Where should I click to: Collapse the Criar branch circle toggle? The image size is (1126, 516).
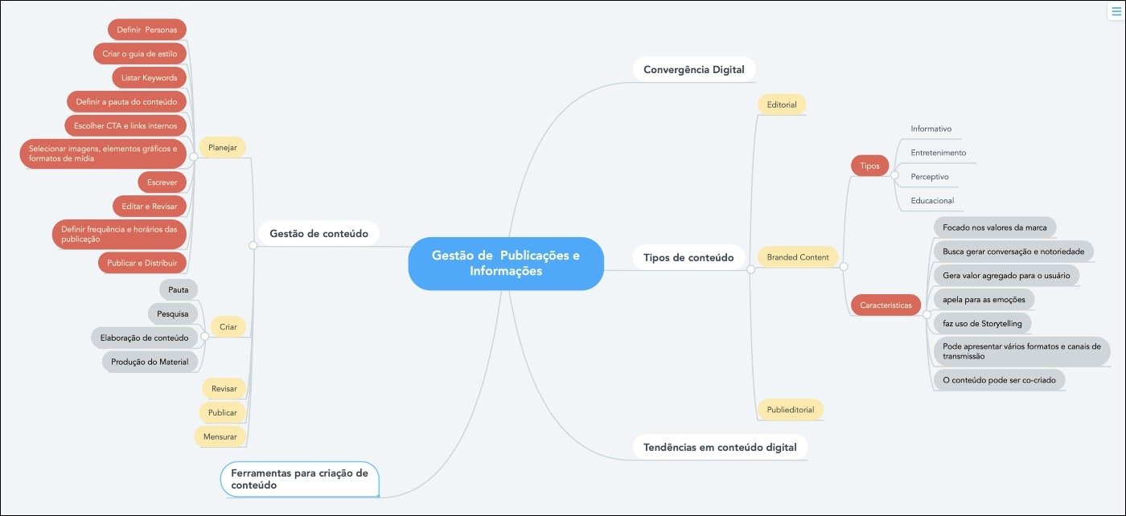click(204, 338)
